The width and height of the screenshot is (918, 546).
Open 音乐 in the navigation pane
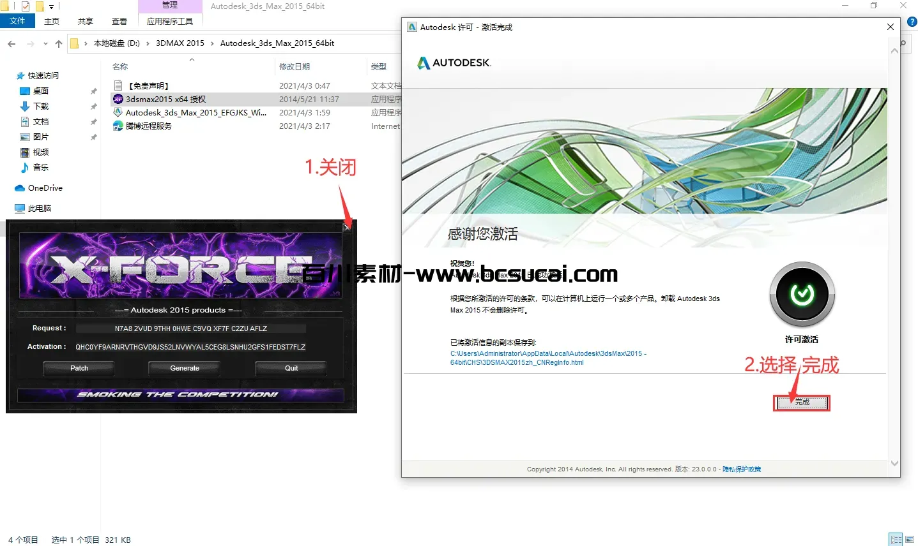click(41, 167)
